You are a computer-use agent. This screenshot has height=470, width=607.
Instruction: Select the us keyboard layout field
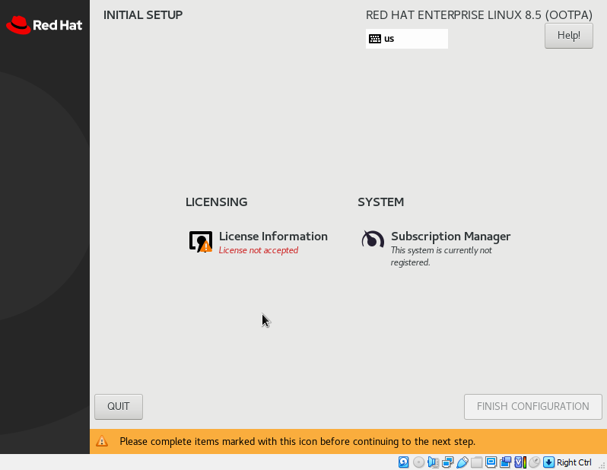[407, 39]
